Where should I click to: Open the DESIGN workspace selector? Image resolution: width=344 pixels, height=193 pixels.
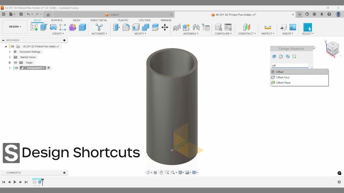click(15, 27)
